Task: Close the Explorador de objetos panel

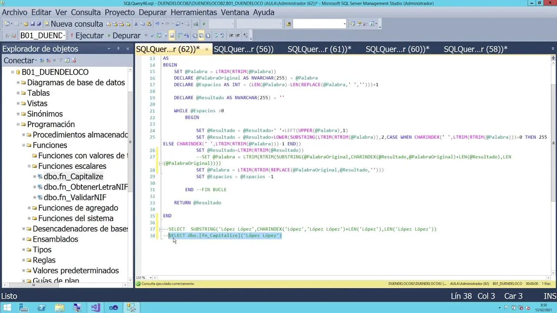Action: coord(128,49)
